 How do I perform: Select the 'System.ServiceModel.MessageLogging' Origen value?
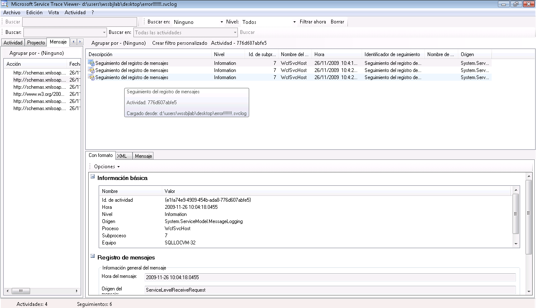[x=204, y=221]
